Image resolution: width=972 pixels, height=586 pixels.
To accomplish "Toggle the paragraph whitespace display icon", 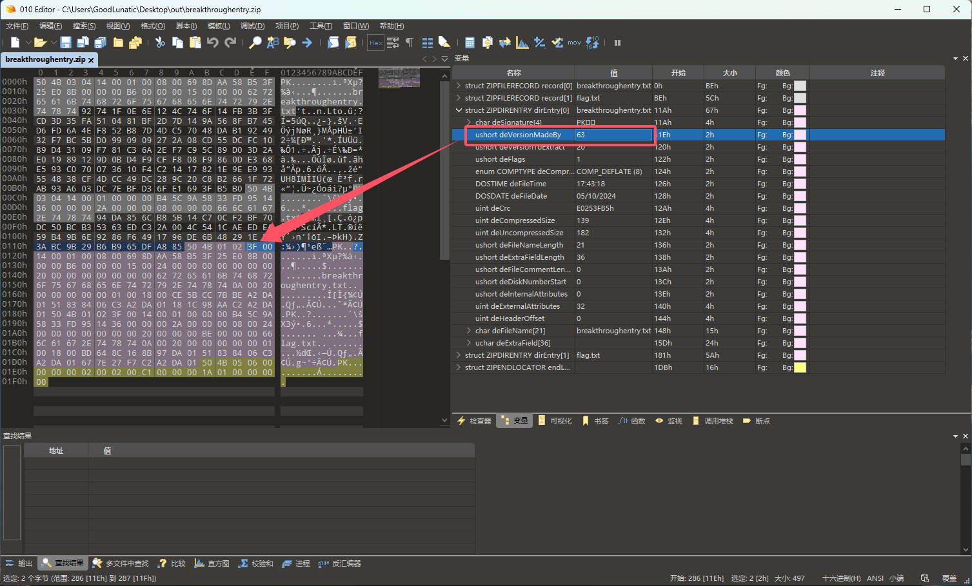I will pos(410,43).
